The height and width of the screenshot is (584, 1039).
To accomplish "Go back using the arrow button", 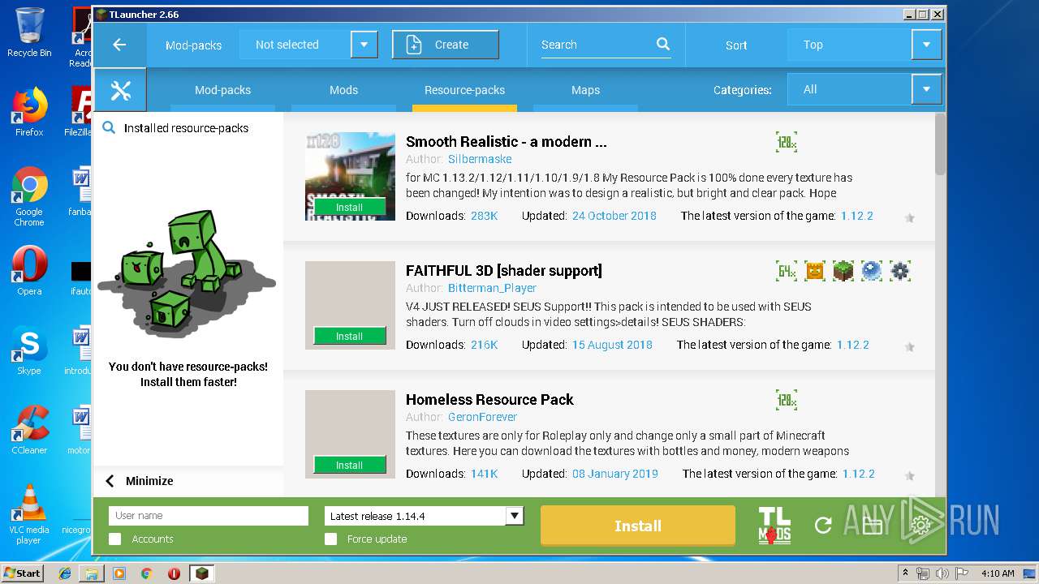I will point(119,45).
